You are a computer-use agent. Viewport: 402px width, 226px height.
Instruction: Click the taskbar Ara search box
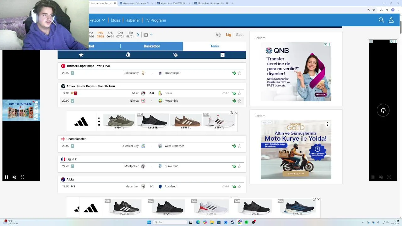[x=169, y=222]
